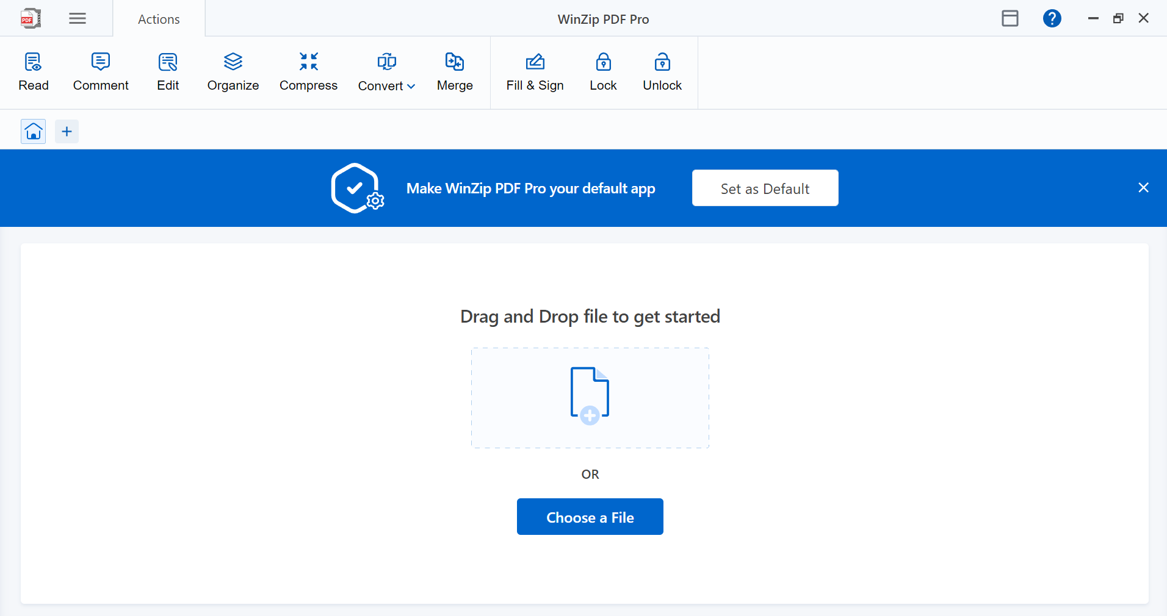Open the Merge tool

coord(454,71)
